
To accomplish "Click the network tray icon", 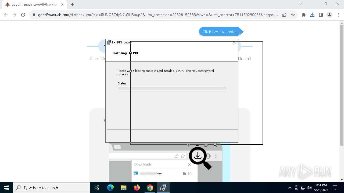I will tap(303, 188).
